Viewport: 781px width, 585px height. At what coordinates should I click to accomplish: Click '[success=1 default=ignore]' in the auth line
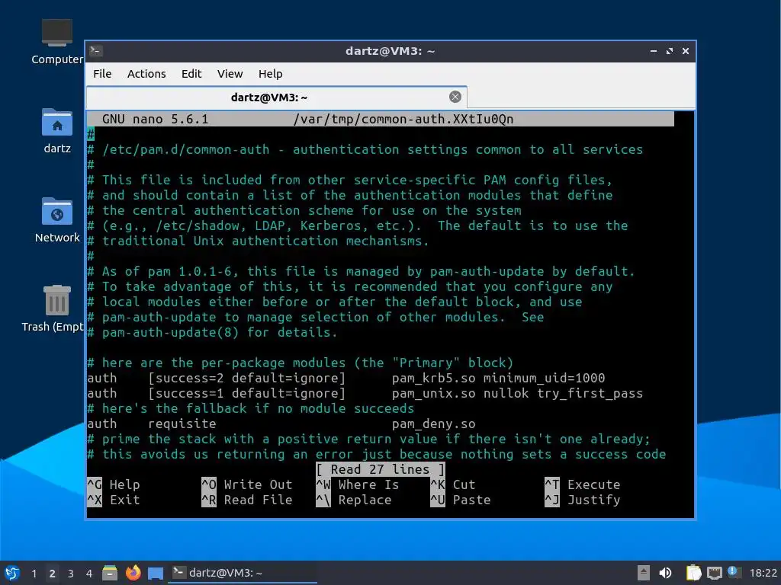tap(246, 394)
